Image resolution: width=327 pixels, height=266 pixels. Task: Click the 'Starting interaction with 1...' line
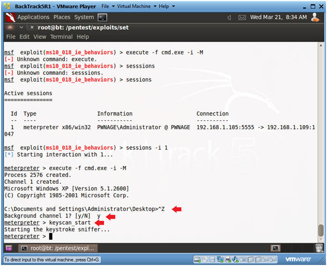tap(65, 155)
